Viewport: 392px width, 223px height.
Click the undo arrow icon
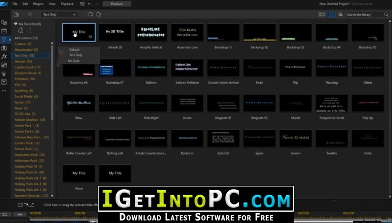tap(89, 4)
